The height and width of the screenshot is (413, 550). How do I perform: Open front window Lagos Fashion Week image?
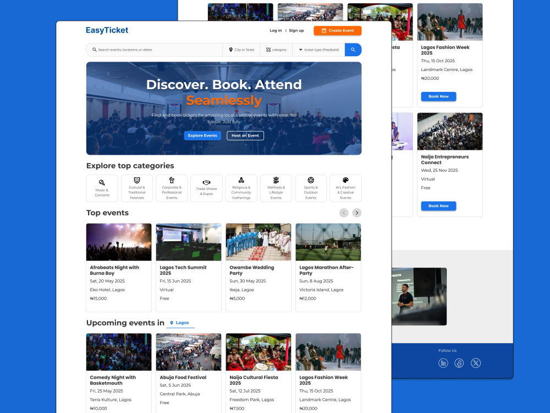point(328,352)
